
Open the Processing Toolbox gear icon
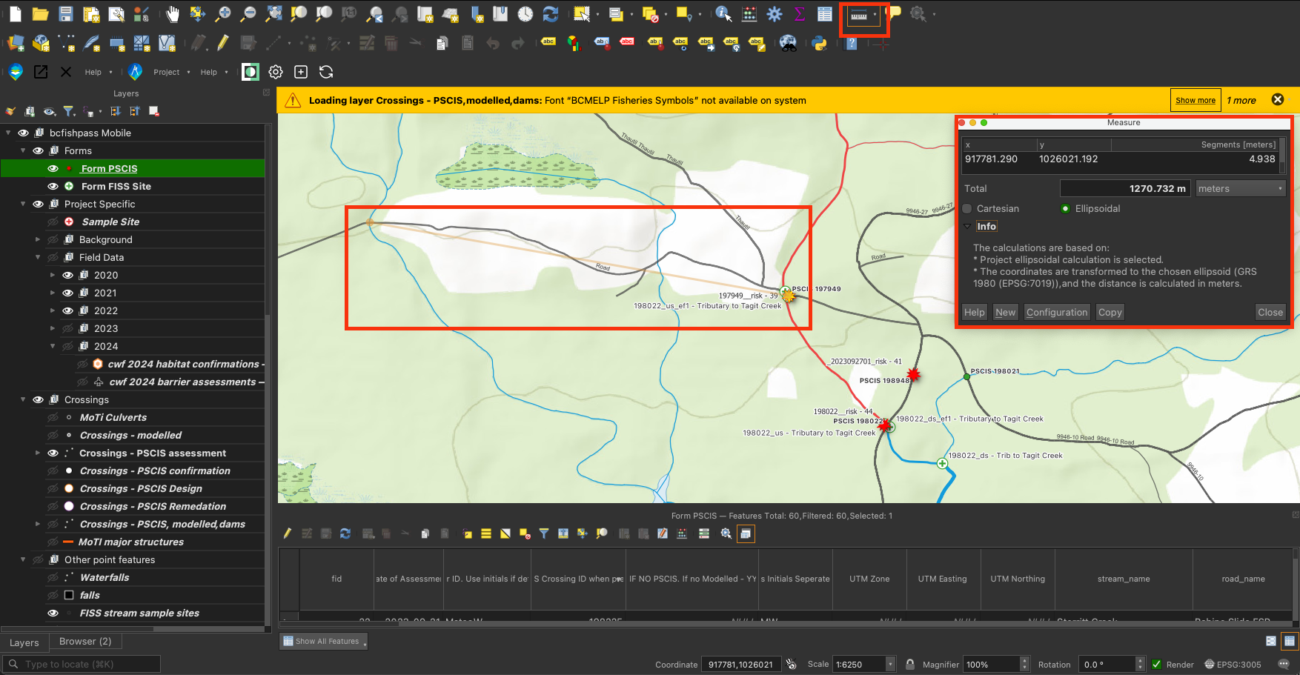[x=775, y=14]
